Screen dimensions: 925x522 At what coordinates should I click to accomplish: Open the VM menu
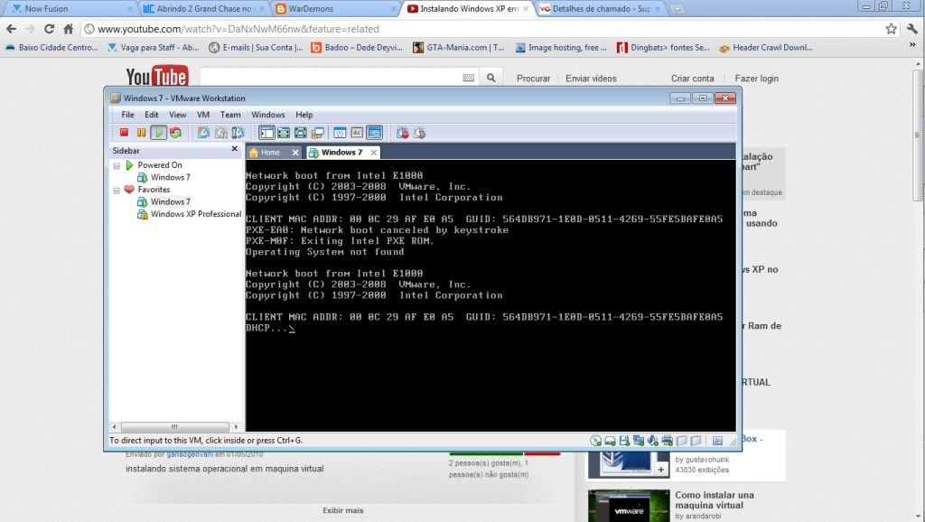(203, 115)
